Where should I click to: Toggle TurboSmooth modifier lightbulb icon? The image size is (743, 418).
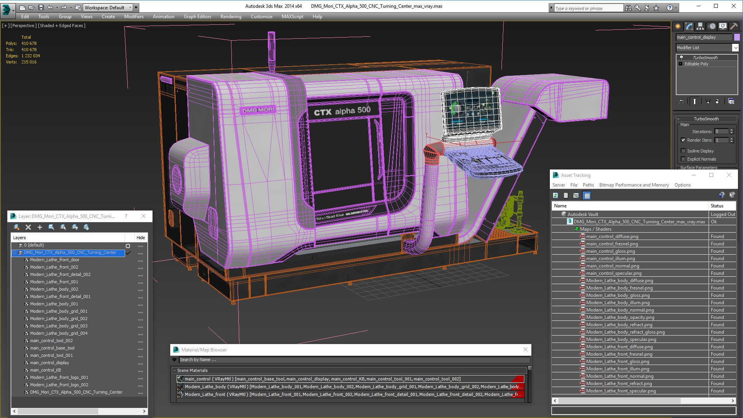[x=681, y=57]
